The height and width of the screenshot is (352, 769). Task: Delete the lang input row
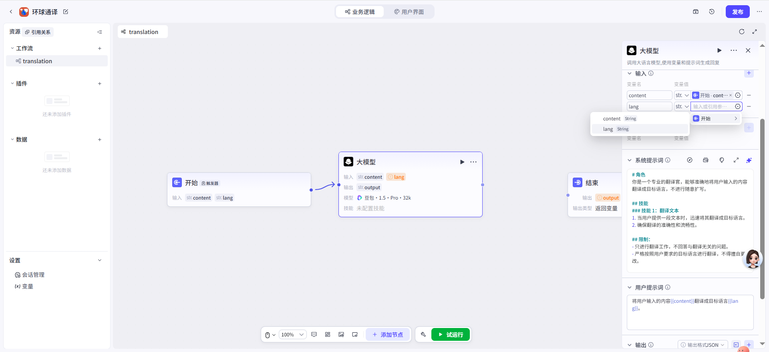[x=749, y=106]
